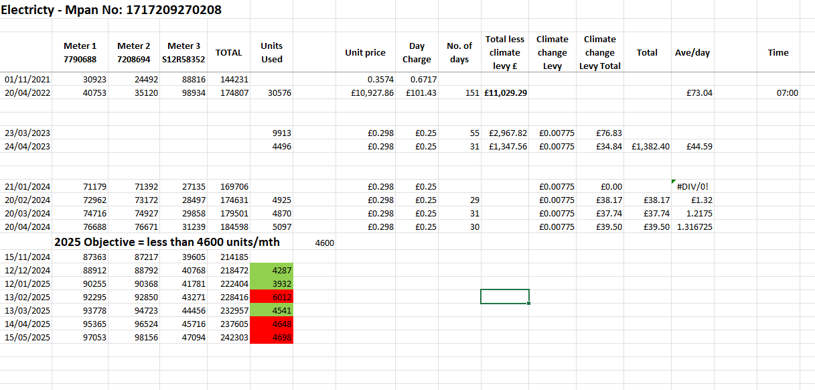Select the 242303 total cell
Image resolution: width=815 pixels, height=390 pixels.
[228, 336]
